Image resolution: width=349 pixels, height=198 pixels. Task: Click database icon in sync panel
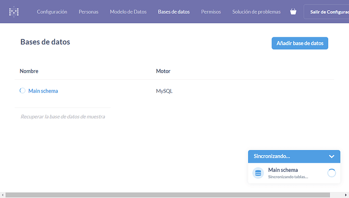(258, 173)
